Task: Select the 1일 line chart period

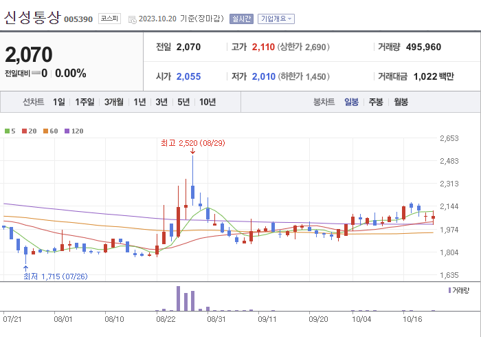Action: tap(59, 102)
